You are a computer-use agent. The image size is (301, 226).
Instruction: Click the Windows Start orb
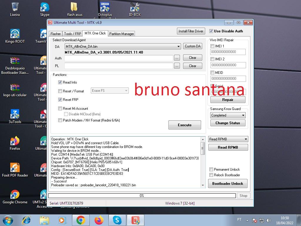coord(8,220)
